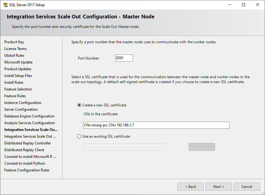Open Instance Configuration step

[x=23, y=103]
